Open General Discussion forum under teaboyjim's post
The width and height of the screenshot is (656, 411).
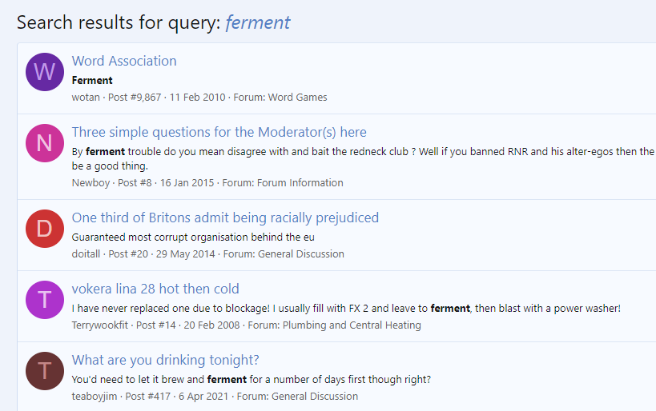(315, 397)
